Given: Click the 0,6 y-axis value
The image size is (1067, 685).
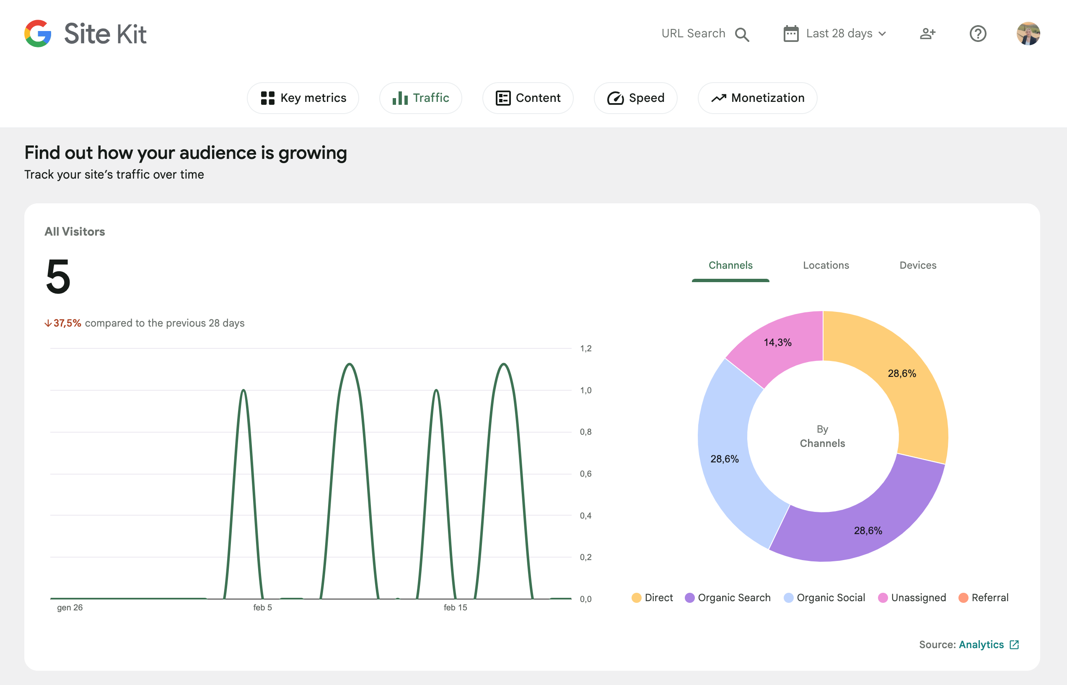Looking at the screenshot, I should (x=585, y=474).
